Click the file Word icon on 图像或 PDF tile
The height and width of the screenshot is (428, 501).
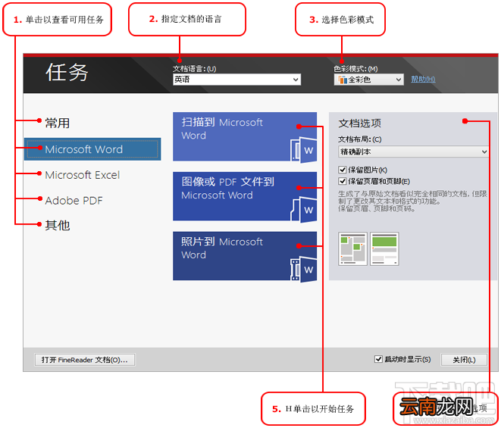(x=303, y=210)
